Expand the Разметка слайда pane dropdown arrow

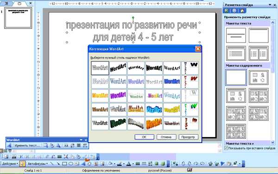point(270,5)
